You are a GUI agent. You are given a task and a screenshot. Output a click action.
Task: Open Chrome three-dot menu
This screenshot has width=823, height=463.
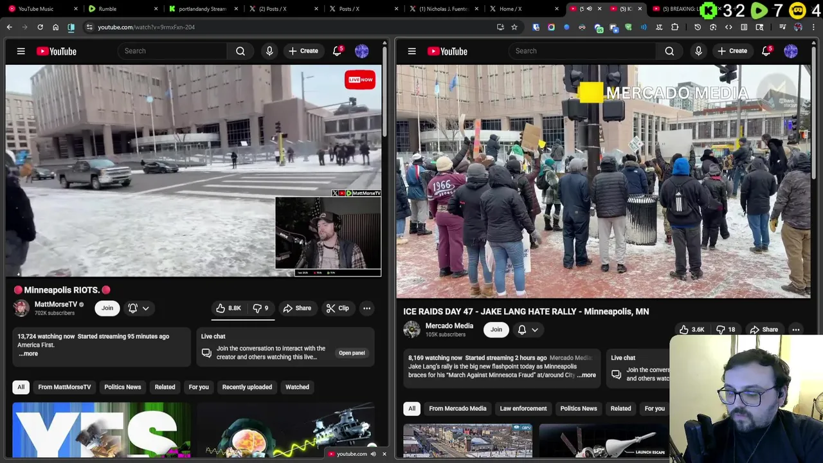click(813, 27)
